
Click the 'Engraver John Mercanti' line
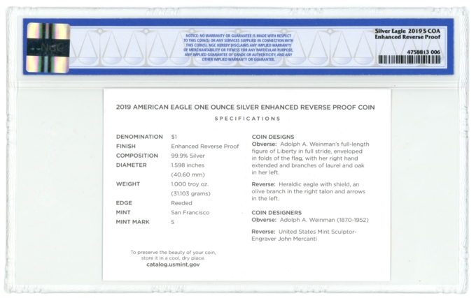(284, 239)
